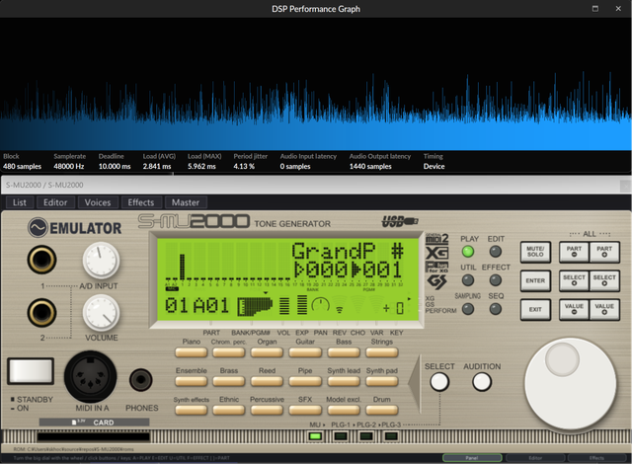Click the Emulator logo icon
The height and width of the screenshot is (464, 632).
pos(38,228)
